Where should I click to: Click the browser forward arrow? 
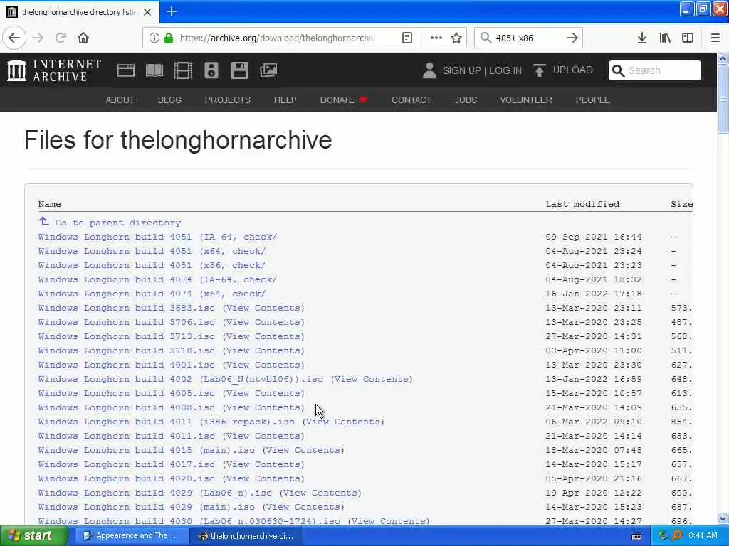coord(38,38)
